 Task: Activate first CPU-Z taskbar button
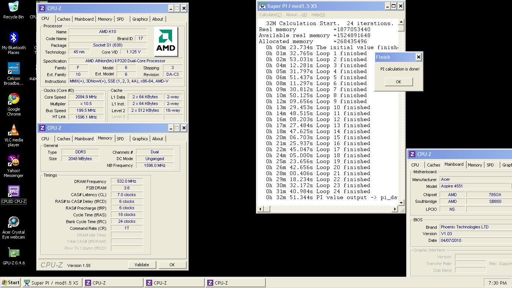(113, 283)
